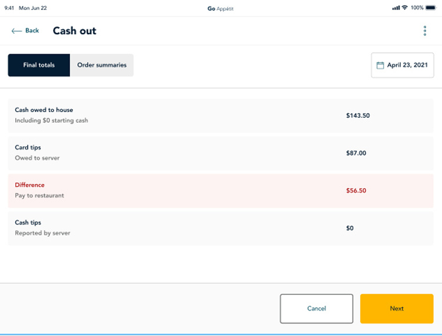Select the red Difference row label
This screenshot has width=442, height=336.
pyautogui.click(x=29, y=185)
